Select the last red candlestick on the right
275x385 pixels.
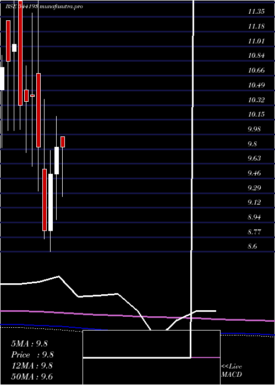tap(63, 142)
